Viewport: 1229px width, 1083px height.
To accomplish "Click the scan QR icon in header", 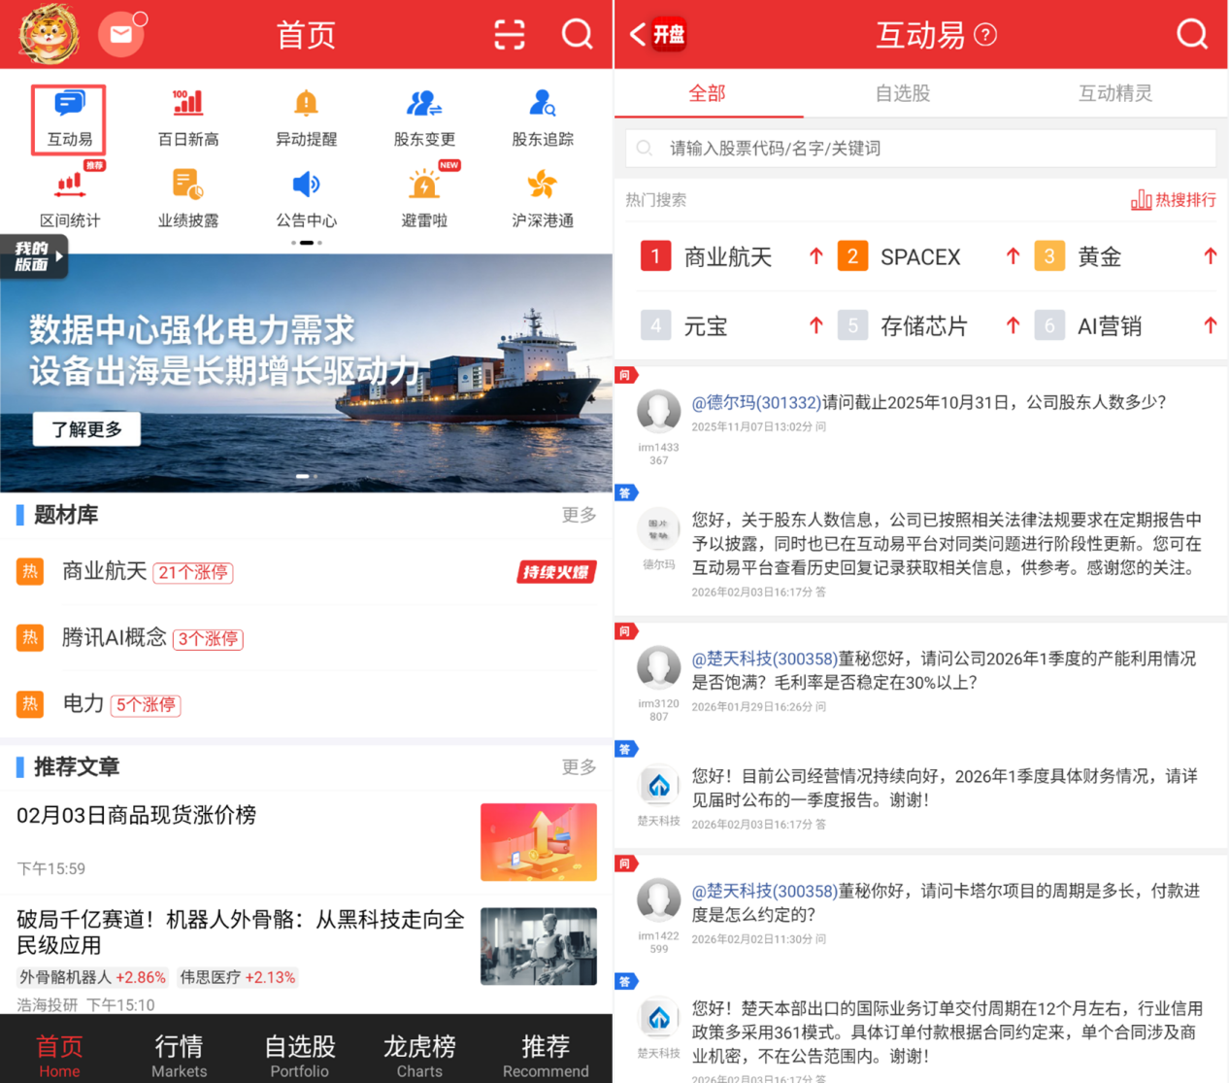I will [x=510, y=35].
